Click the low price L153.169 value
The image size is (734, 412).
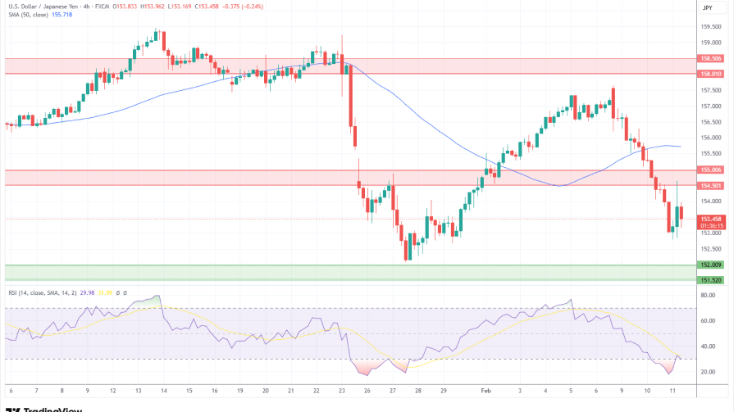(180, 7)
